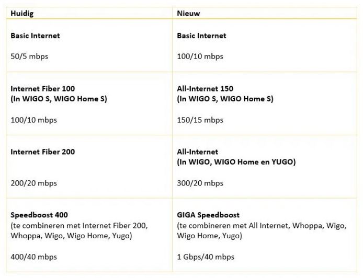Viewport: 363px width, 278px height.
Task: Select the "Internet Fiber 100" heading
Action: (x=42, y=89)
